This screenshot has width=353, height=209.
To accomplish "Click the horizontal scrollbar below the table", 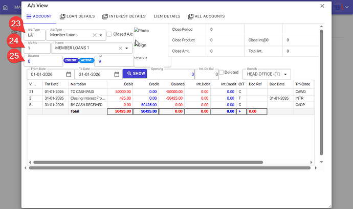I will click(153, 168).
